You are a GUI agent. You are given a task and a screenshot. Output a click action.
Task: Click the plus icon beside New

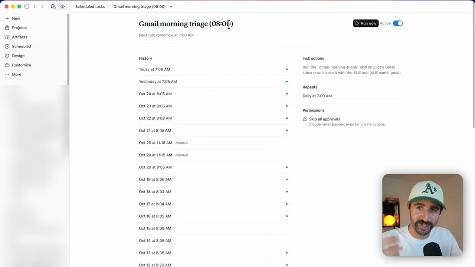7,18
